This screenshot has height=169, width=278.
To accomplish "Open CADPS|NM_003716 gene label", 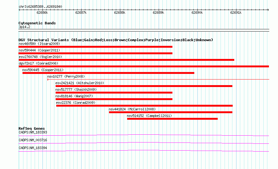I will point(33,140).
